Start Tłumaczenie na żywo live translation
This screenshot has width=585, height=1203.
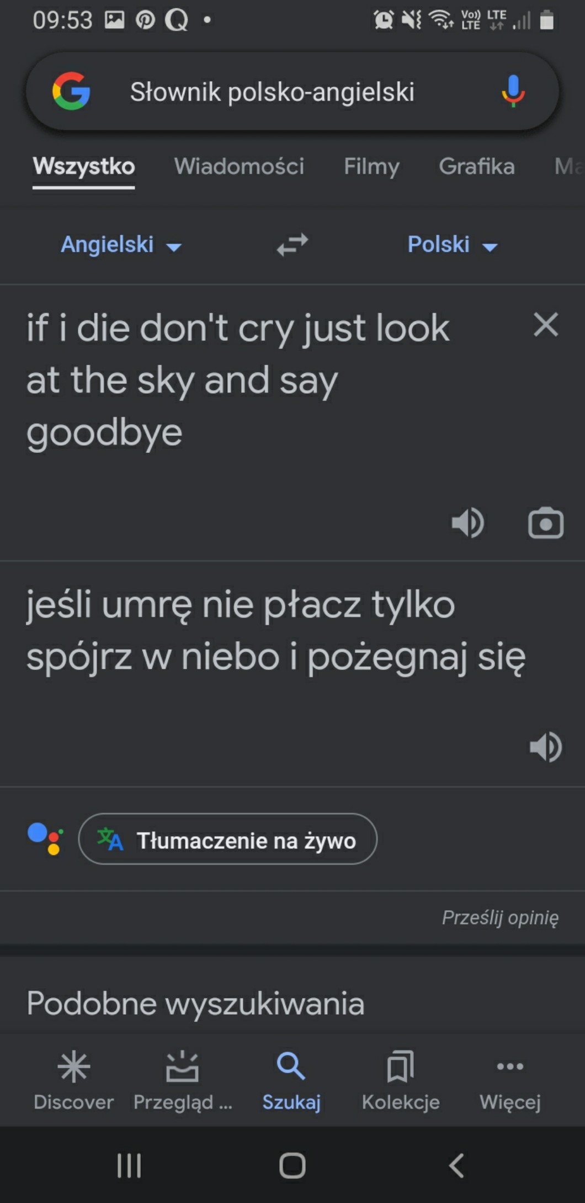pyautogui.click(x=228, y=839)
